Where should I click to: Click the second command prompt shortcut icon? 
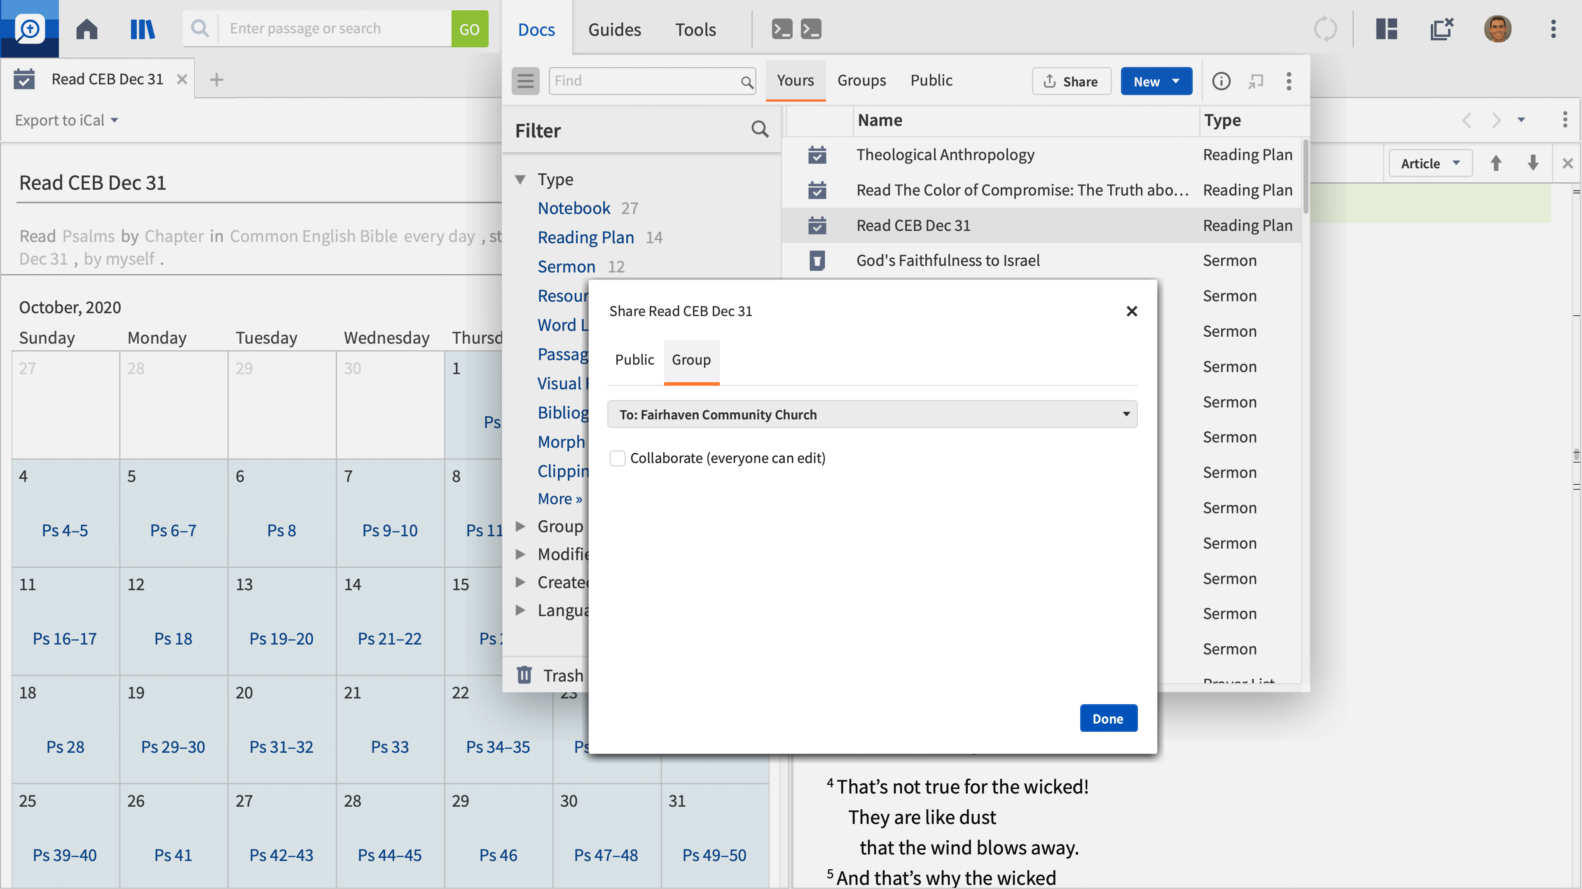click(x=811, y=29)
